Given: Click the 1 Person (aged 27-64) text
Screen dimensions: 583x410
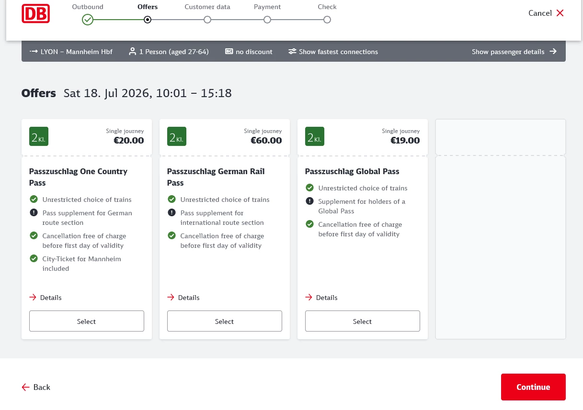Looking at the screenshot, I should point(174,52).
